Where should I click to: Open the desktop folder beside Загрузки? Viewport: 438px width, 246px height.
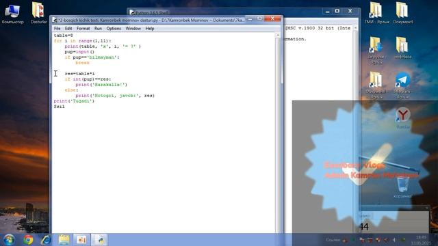[x=402, y=48]
